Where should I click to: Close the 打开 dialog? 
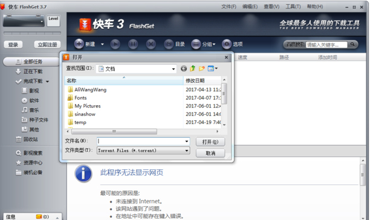226,57
